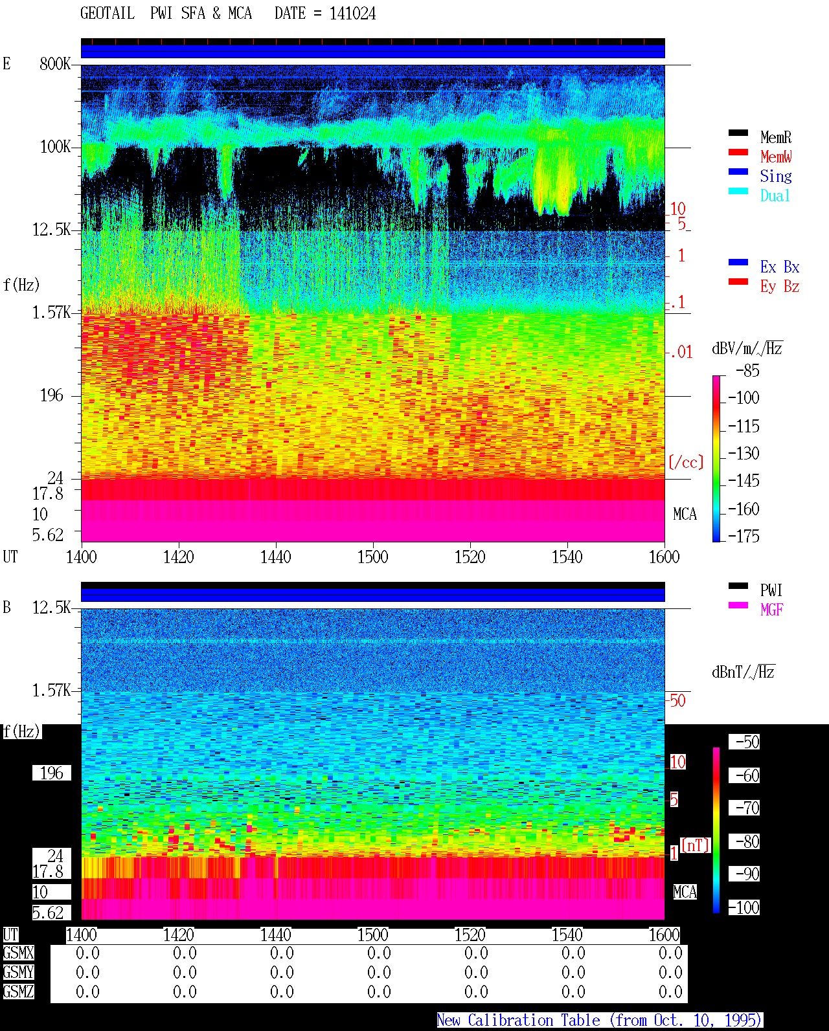Click the electric field color scale bar
Image resolution: width=829 pixels, height=1031 pixels.
click(x=716, y=458)
